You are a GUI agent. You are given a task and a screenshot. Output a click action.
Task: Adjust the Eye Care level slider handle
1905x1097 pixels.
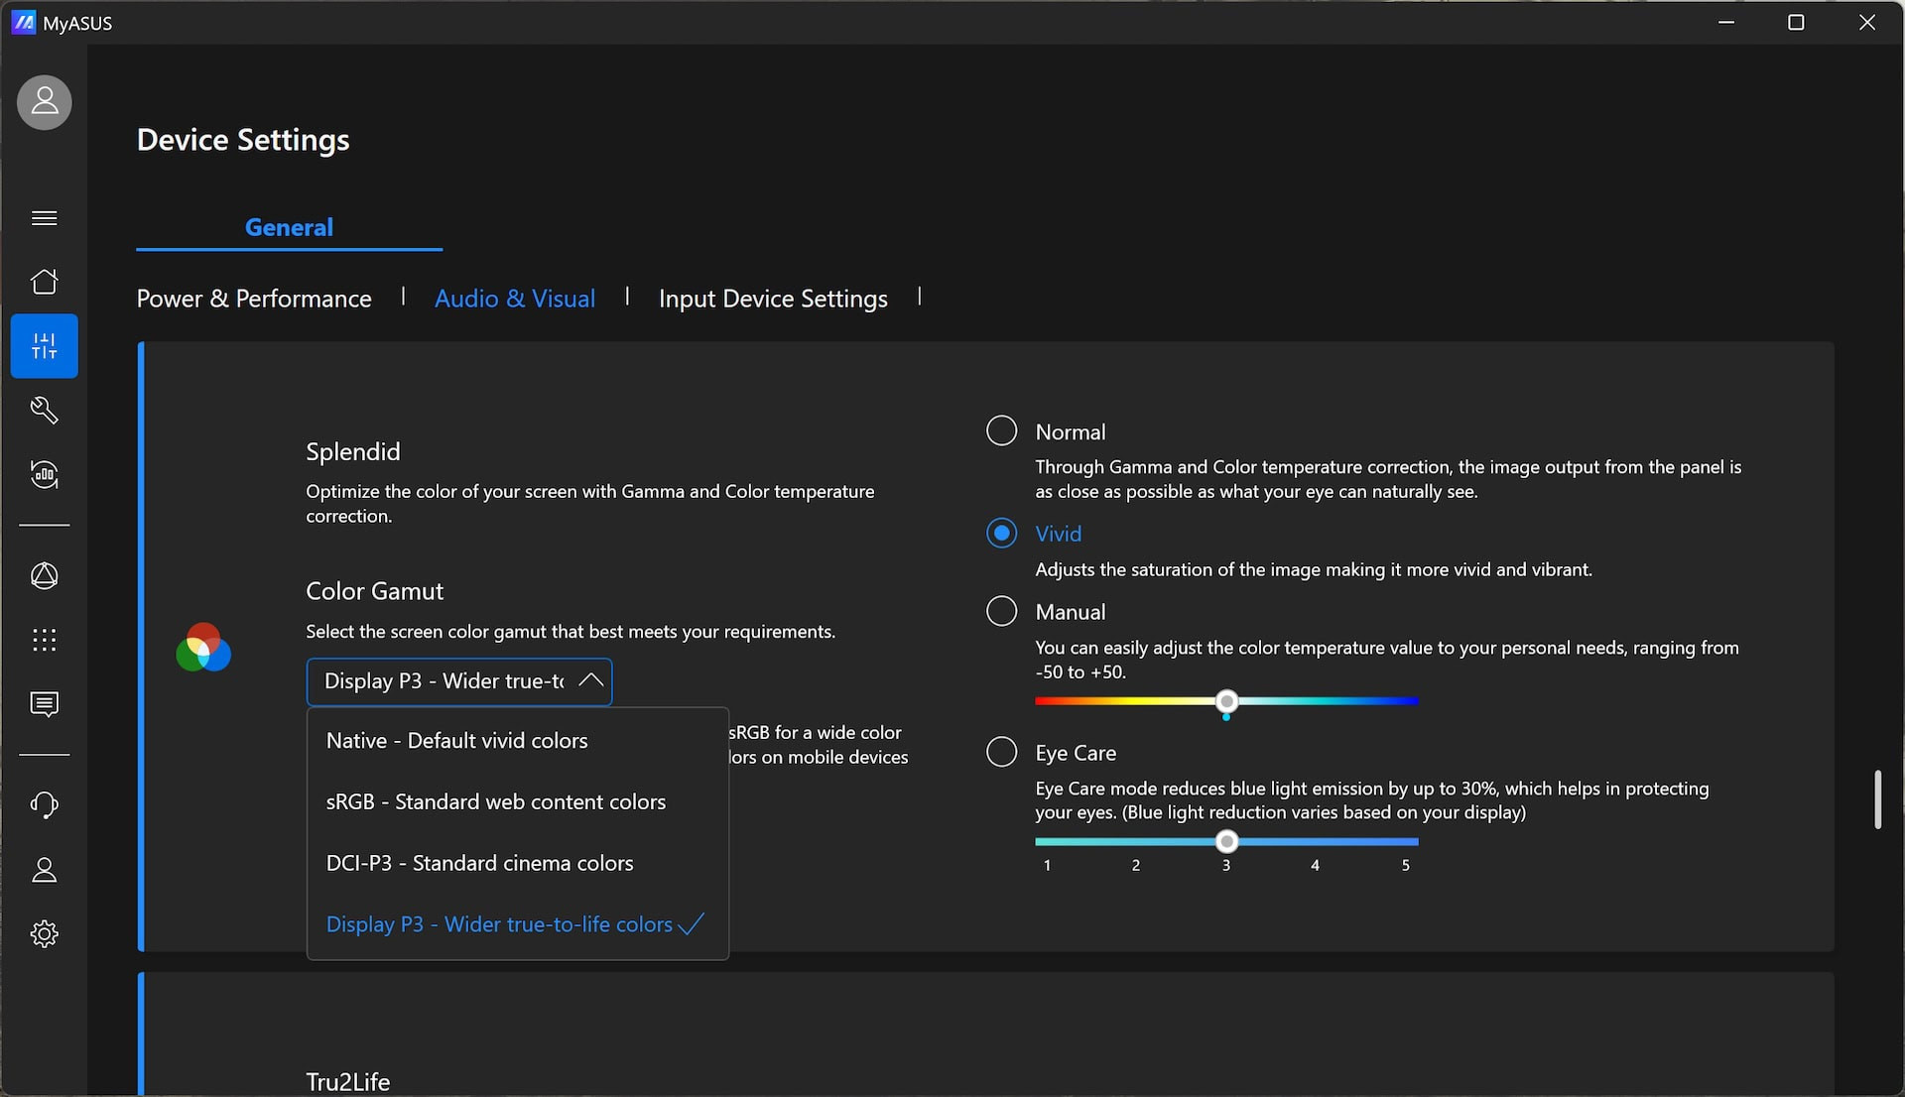click(1227, 842)
